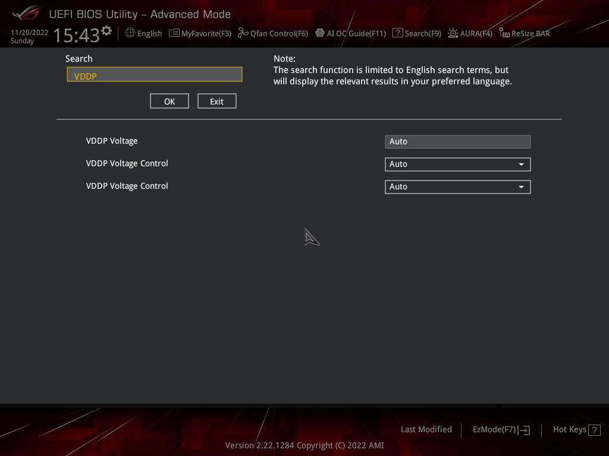Click the UEFI BIOS Utility title
Image resolution: width=609 pixels, height=456 pixels.
coord(140,14)
